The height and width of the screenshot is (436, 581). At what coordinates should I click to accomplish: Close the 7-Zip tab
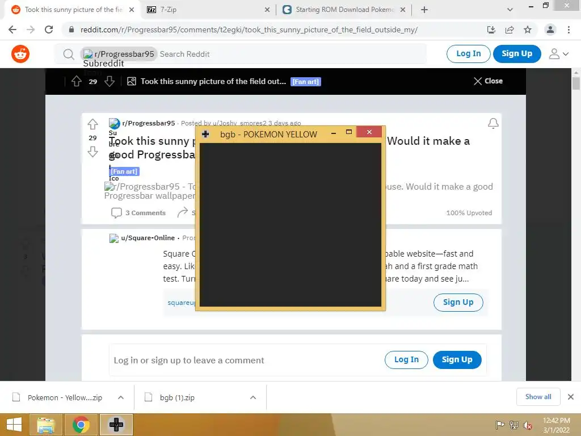click(267, 10)
